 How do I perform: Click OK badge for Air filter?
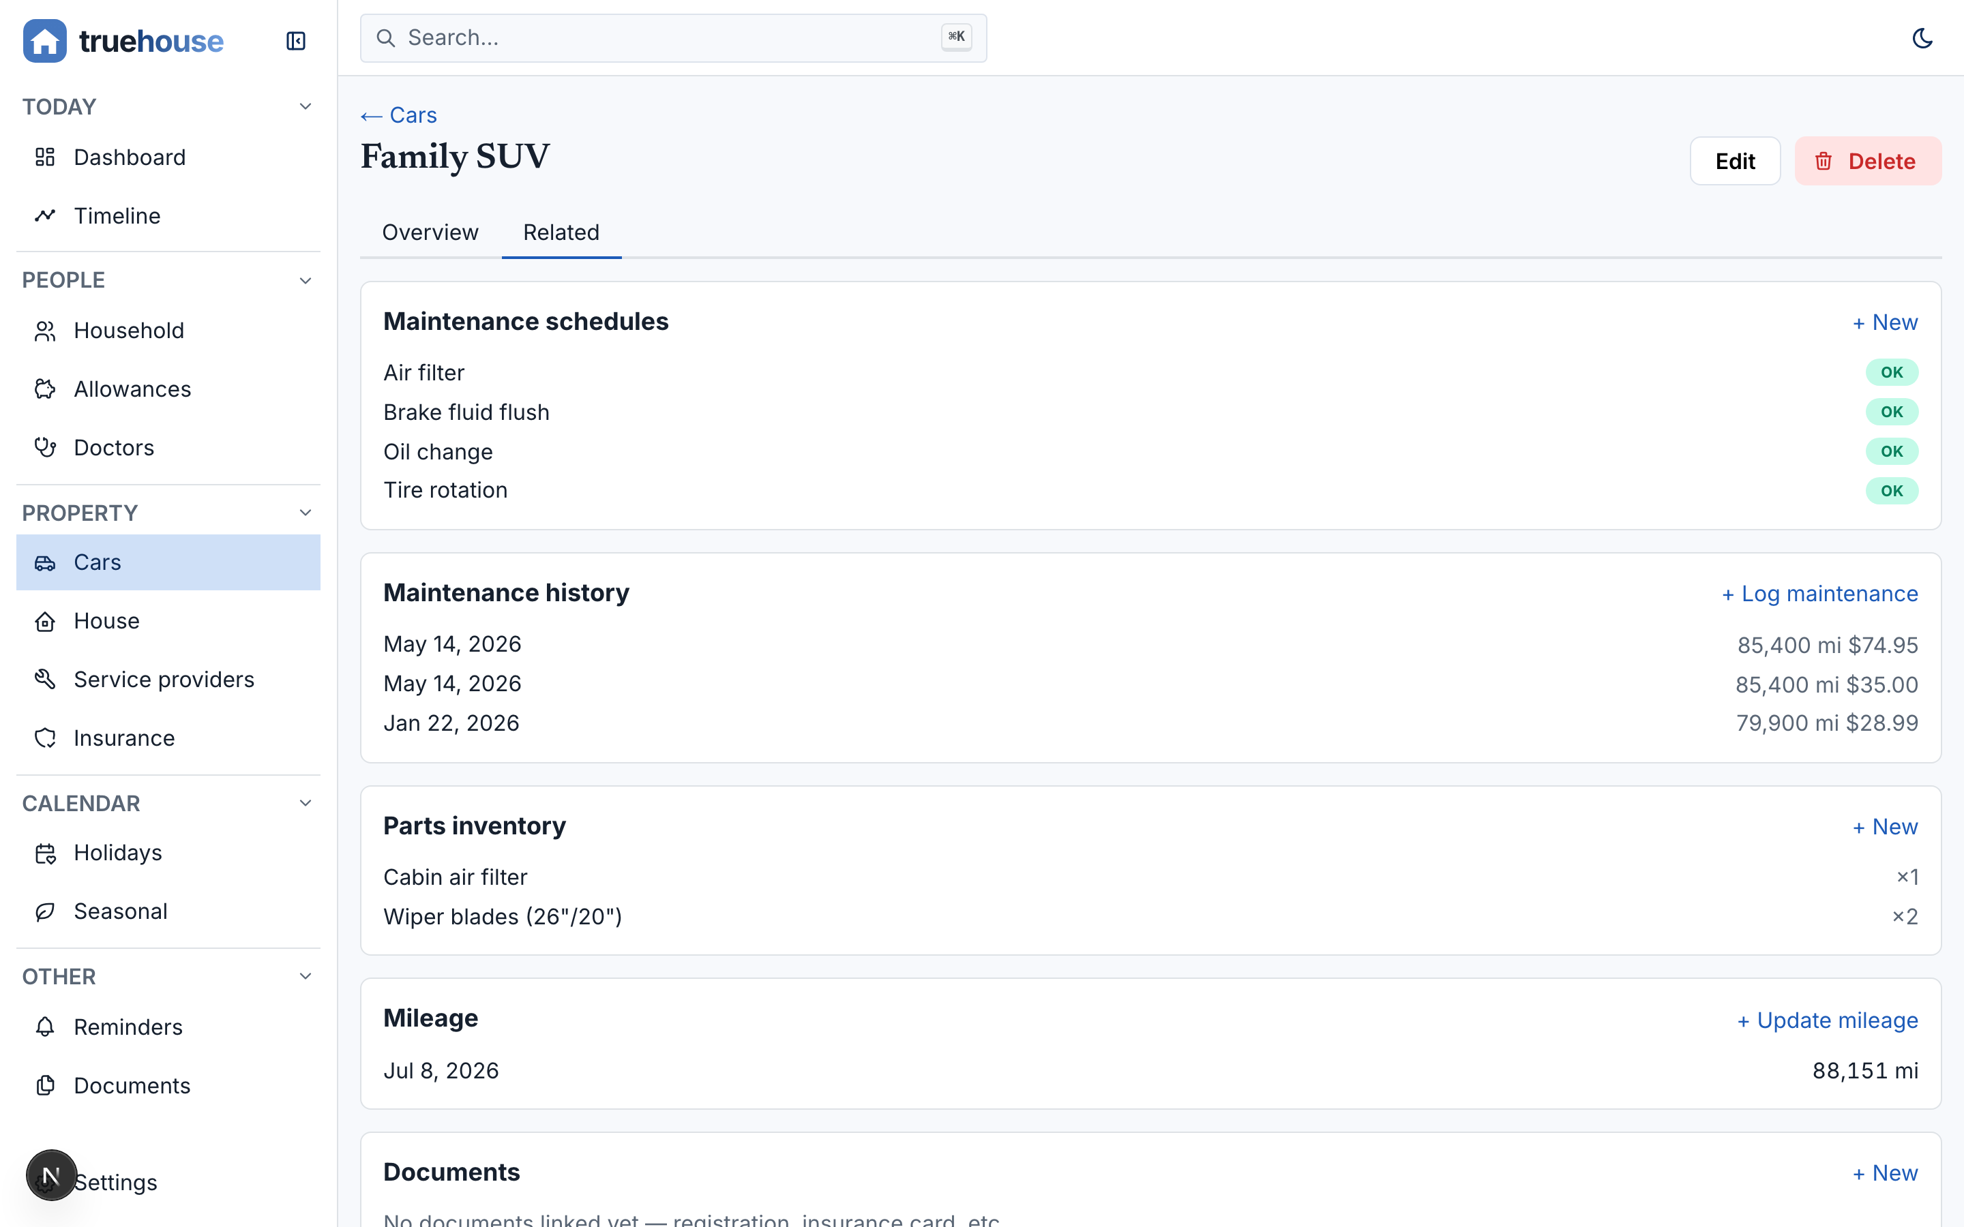coord(1892,372)
